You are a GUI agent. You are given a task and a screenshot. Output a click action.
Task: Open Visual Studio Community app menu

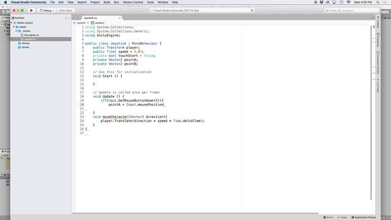click(x=29, y=2)
